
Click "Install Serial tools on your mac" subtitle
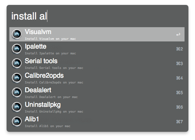pos(54,68)
